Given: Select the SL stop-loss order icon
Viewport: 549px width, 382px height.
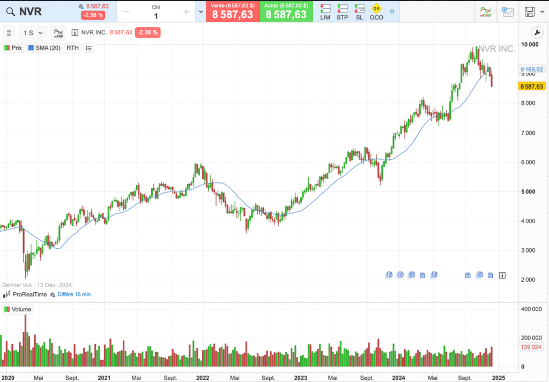Looking at the screenshot, I should click(359, 12).
